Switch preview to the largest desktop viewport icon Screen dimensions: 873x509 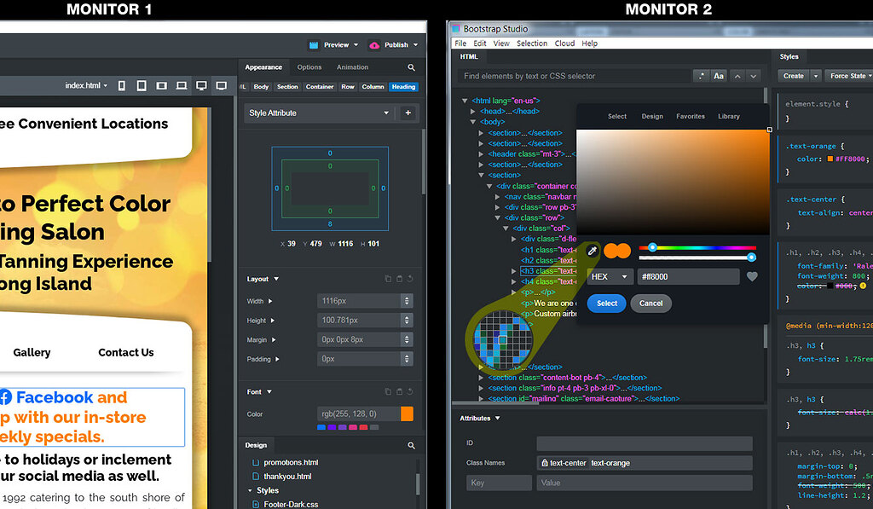click(x=222, y=85)
